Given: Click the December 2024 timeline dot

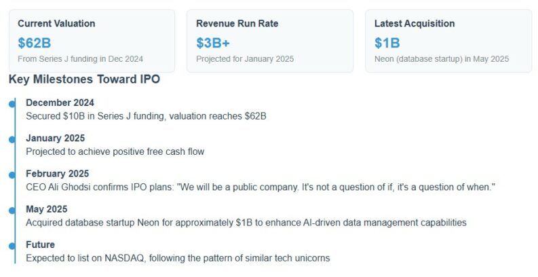Looking at the screenshot, I should click(x=12, y=103).
